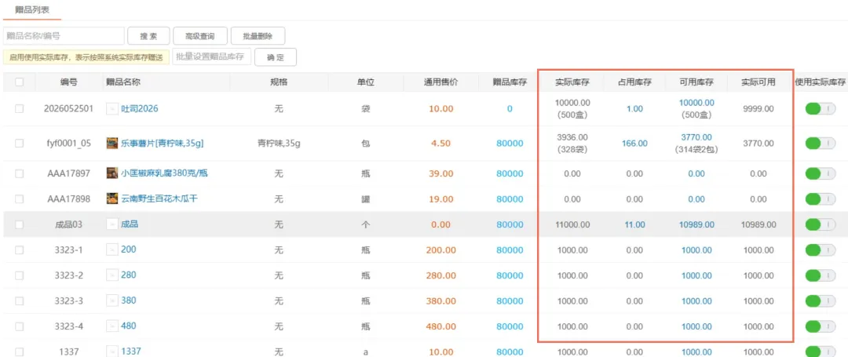848x357 pixels.
Task: Click the 批量删除 button
Action: tap(258, 36)
